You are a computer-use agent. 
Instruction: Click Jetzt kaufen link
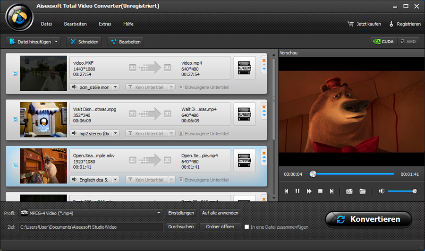(364, 24)
